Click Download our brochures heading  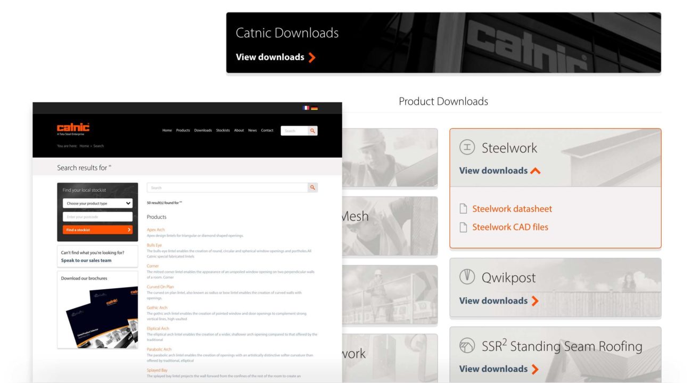(84, 278)
